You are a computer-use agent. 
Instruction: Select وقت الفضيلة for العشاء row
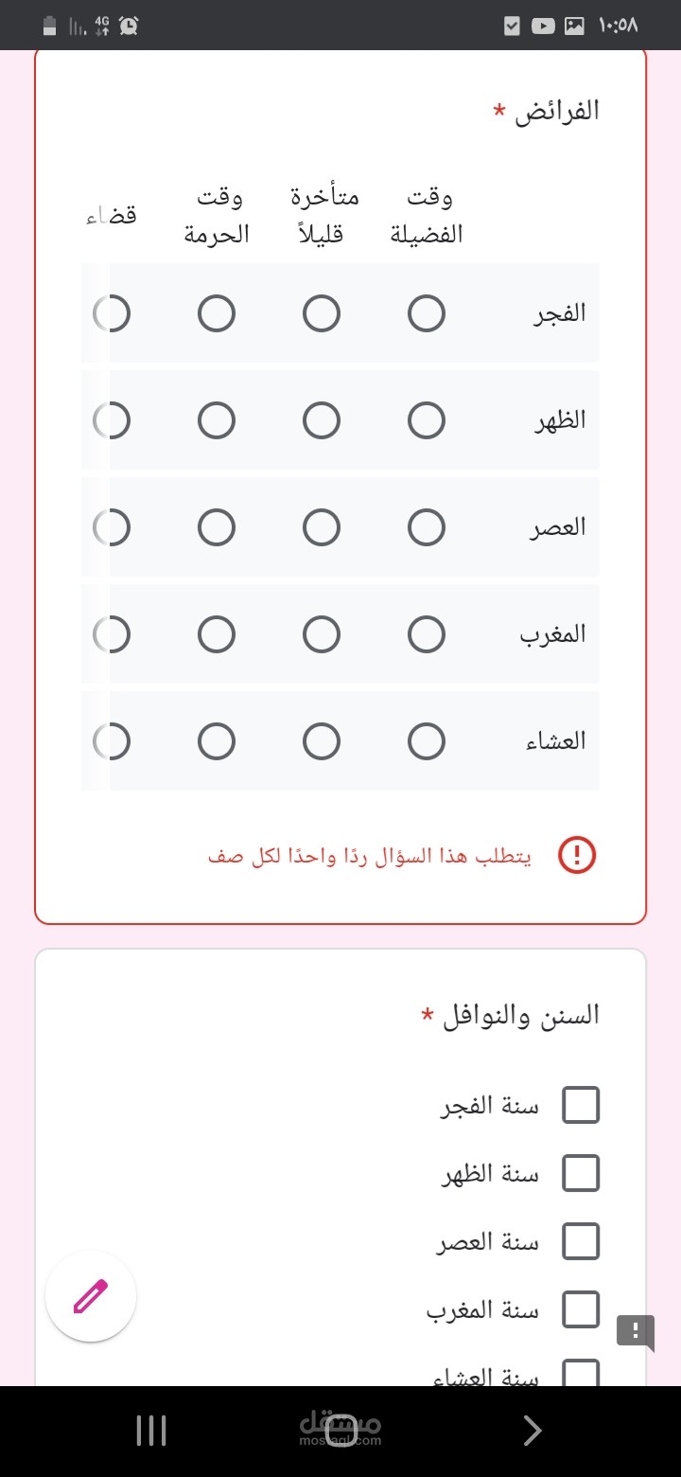427,741
